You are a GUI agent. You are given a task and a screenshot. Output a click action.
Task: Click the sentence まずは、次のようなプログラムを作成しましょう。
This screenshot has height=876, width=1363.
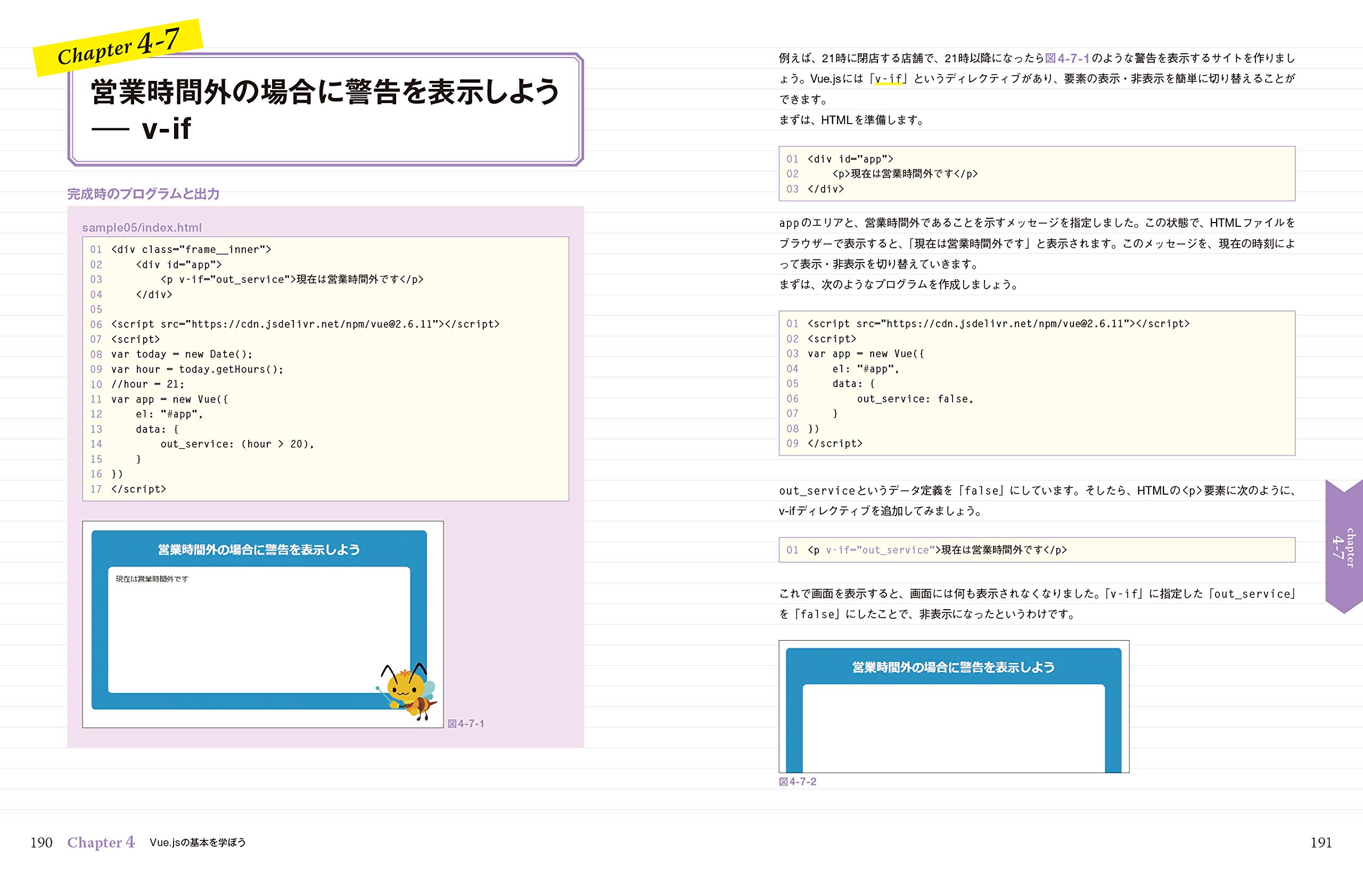(x=900, y=284)
